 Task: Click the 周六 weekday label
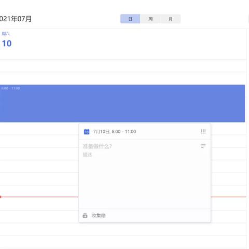pos(6,34)
